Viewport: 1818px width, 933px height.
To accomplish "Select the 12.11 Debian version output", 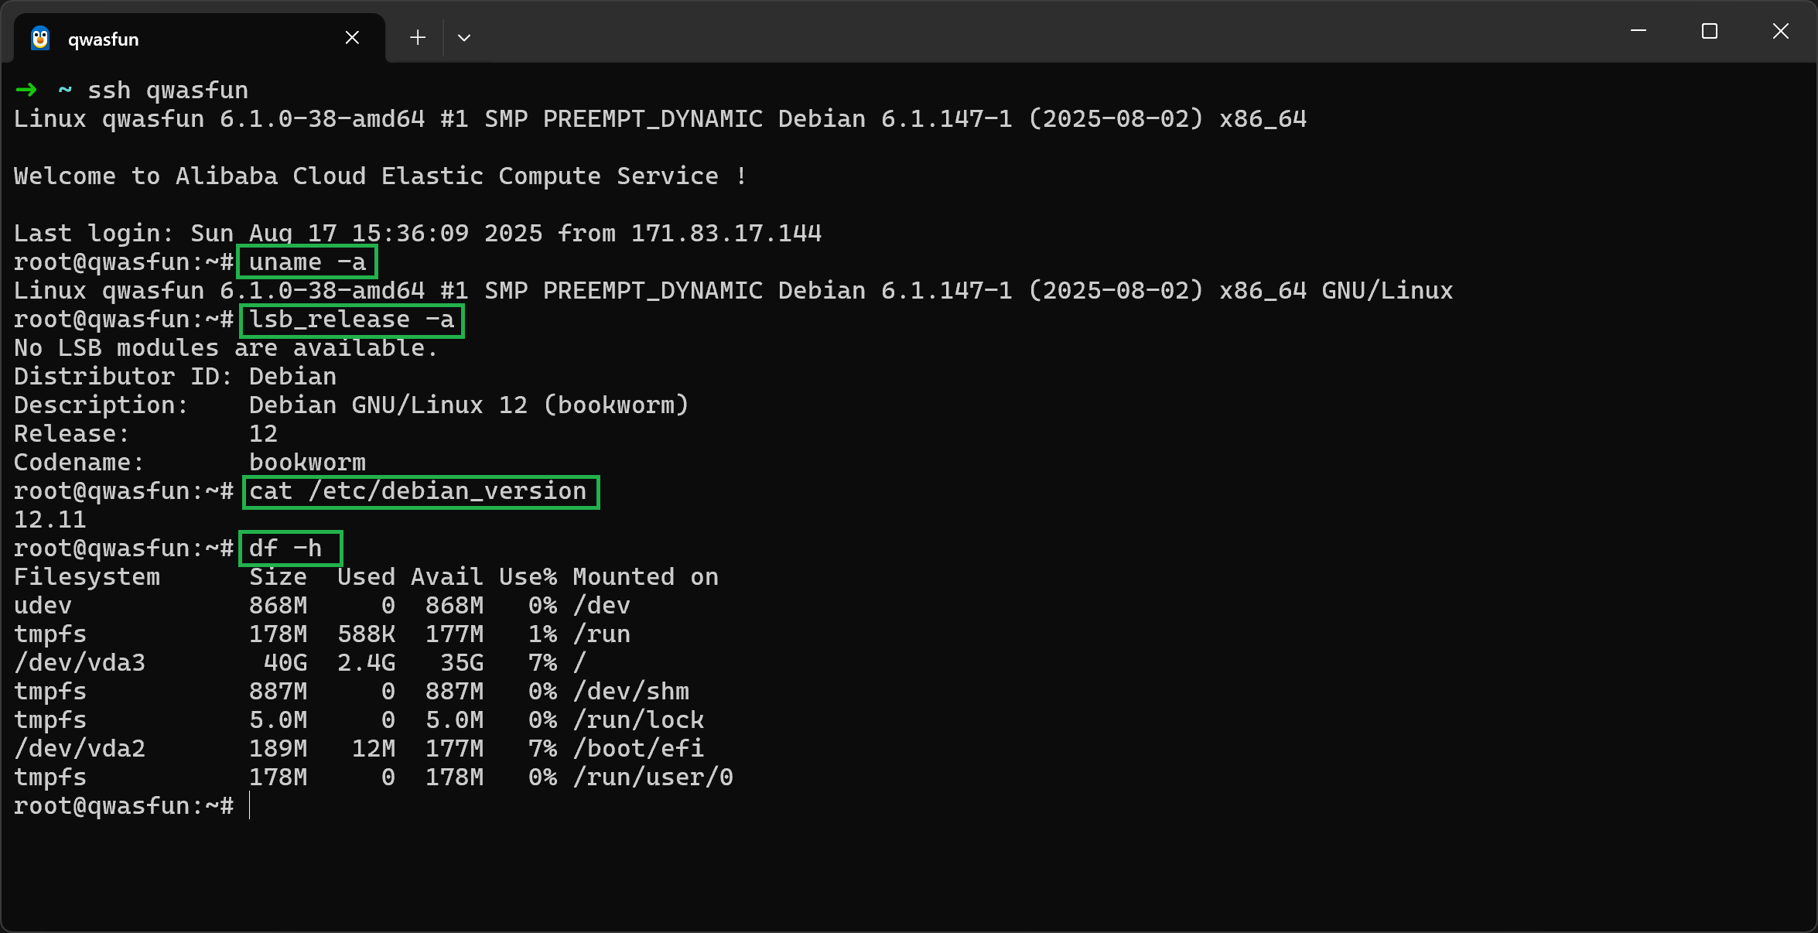I will point(49,519).
